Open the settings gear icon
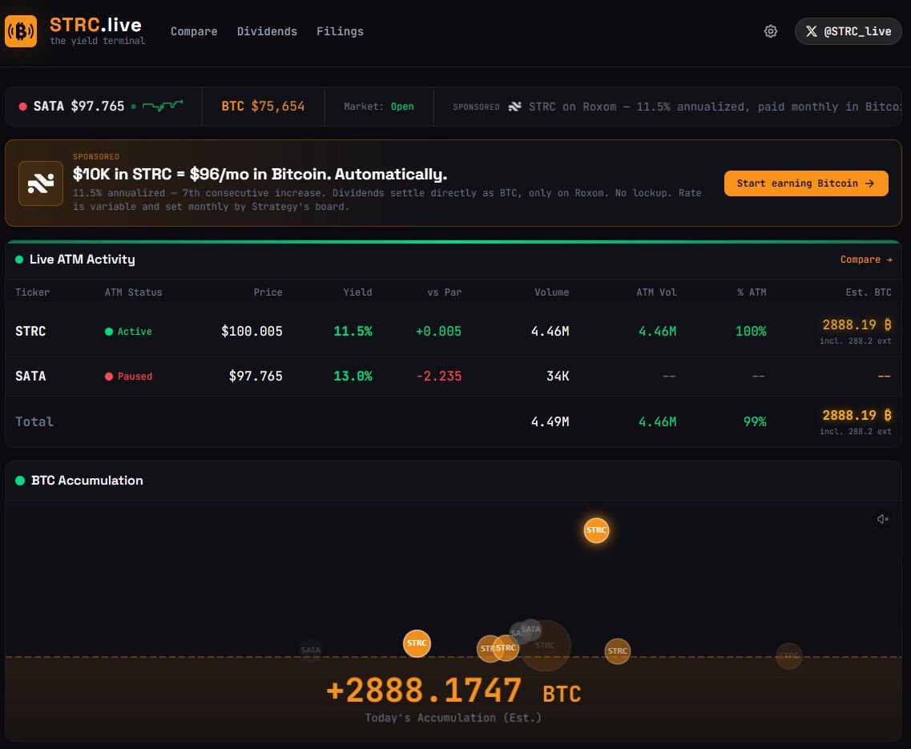Image resolution: width=911 pixels, height=749 pixels. tap(771, 31)
